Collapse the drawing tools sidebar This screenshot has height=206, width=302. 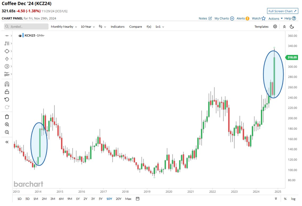[7, 142]
